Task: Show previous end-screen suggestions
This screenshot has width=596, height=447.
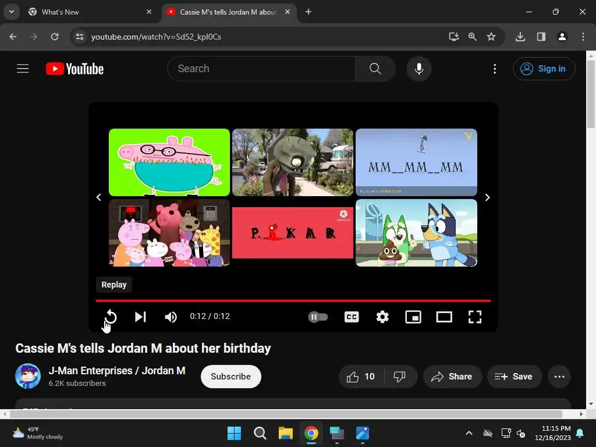Action: click(x=99, y=197)
